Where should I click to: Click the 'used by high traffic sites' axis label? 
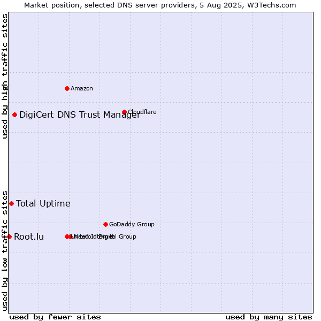tap(5, 76)
